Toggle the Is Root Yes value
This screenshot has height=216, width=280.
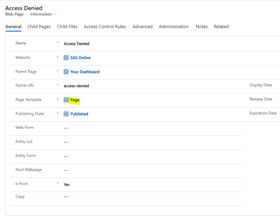point(67,184)
